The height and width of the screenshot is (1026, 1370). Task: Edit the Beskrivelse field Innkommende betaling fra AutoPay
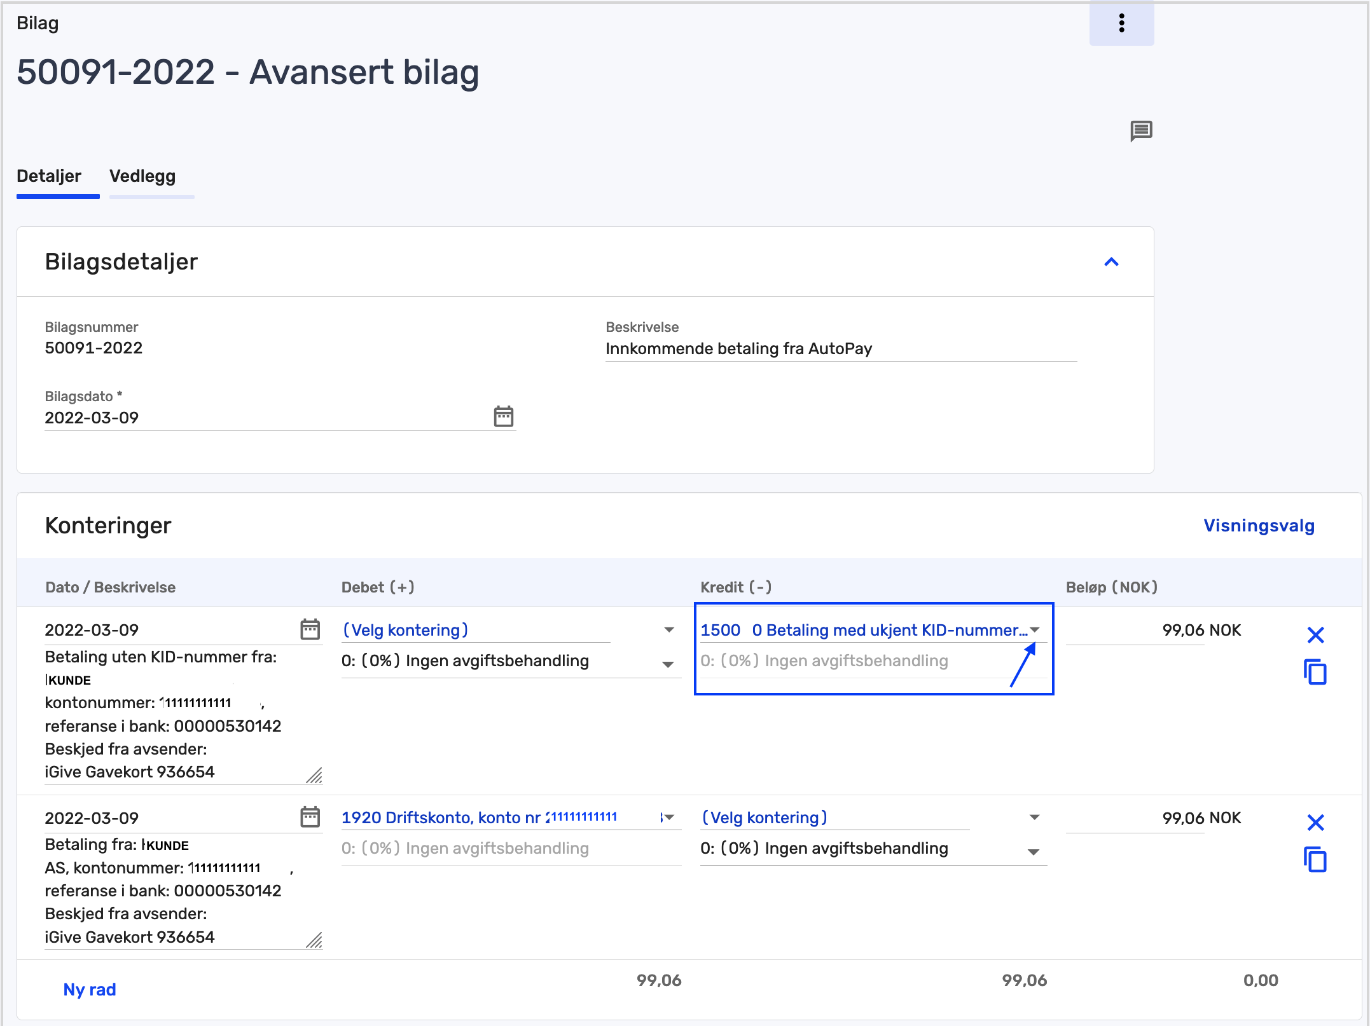[x=841, y=348]
